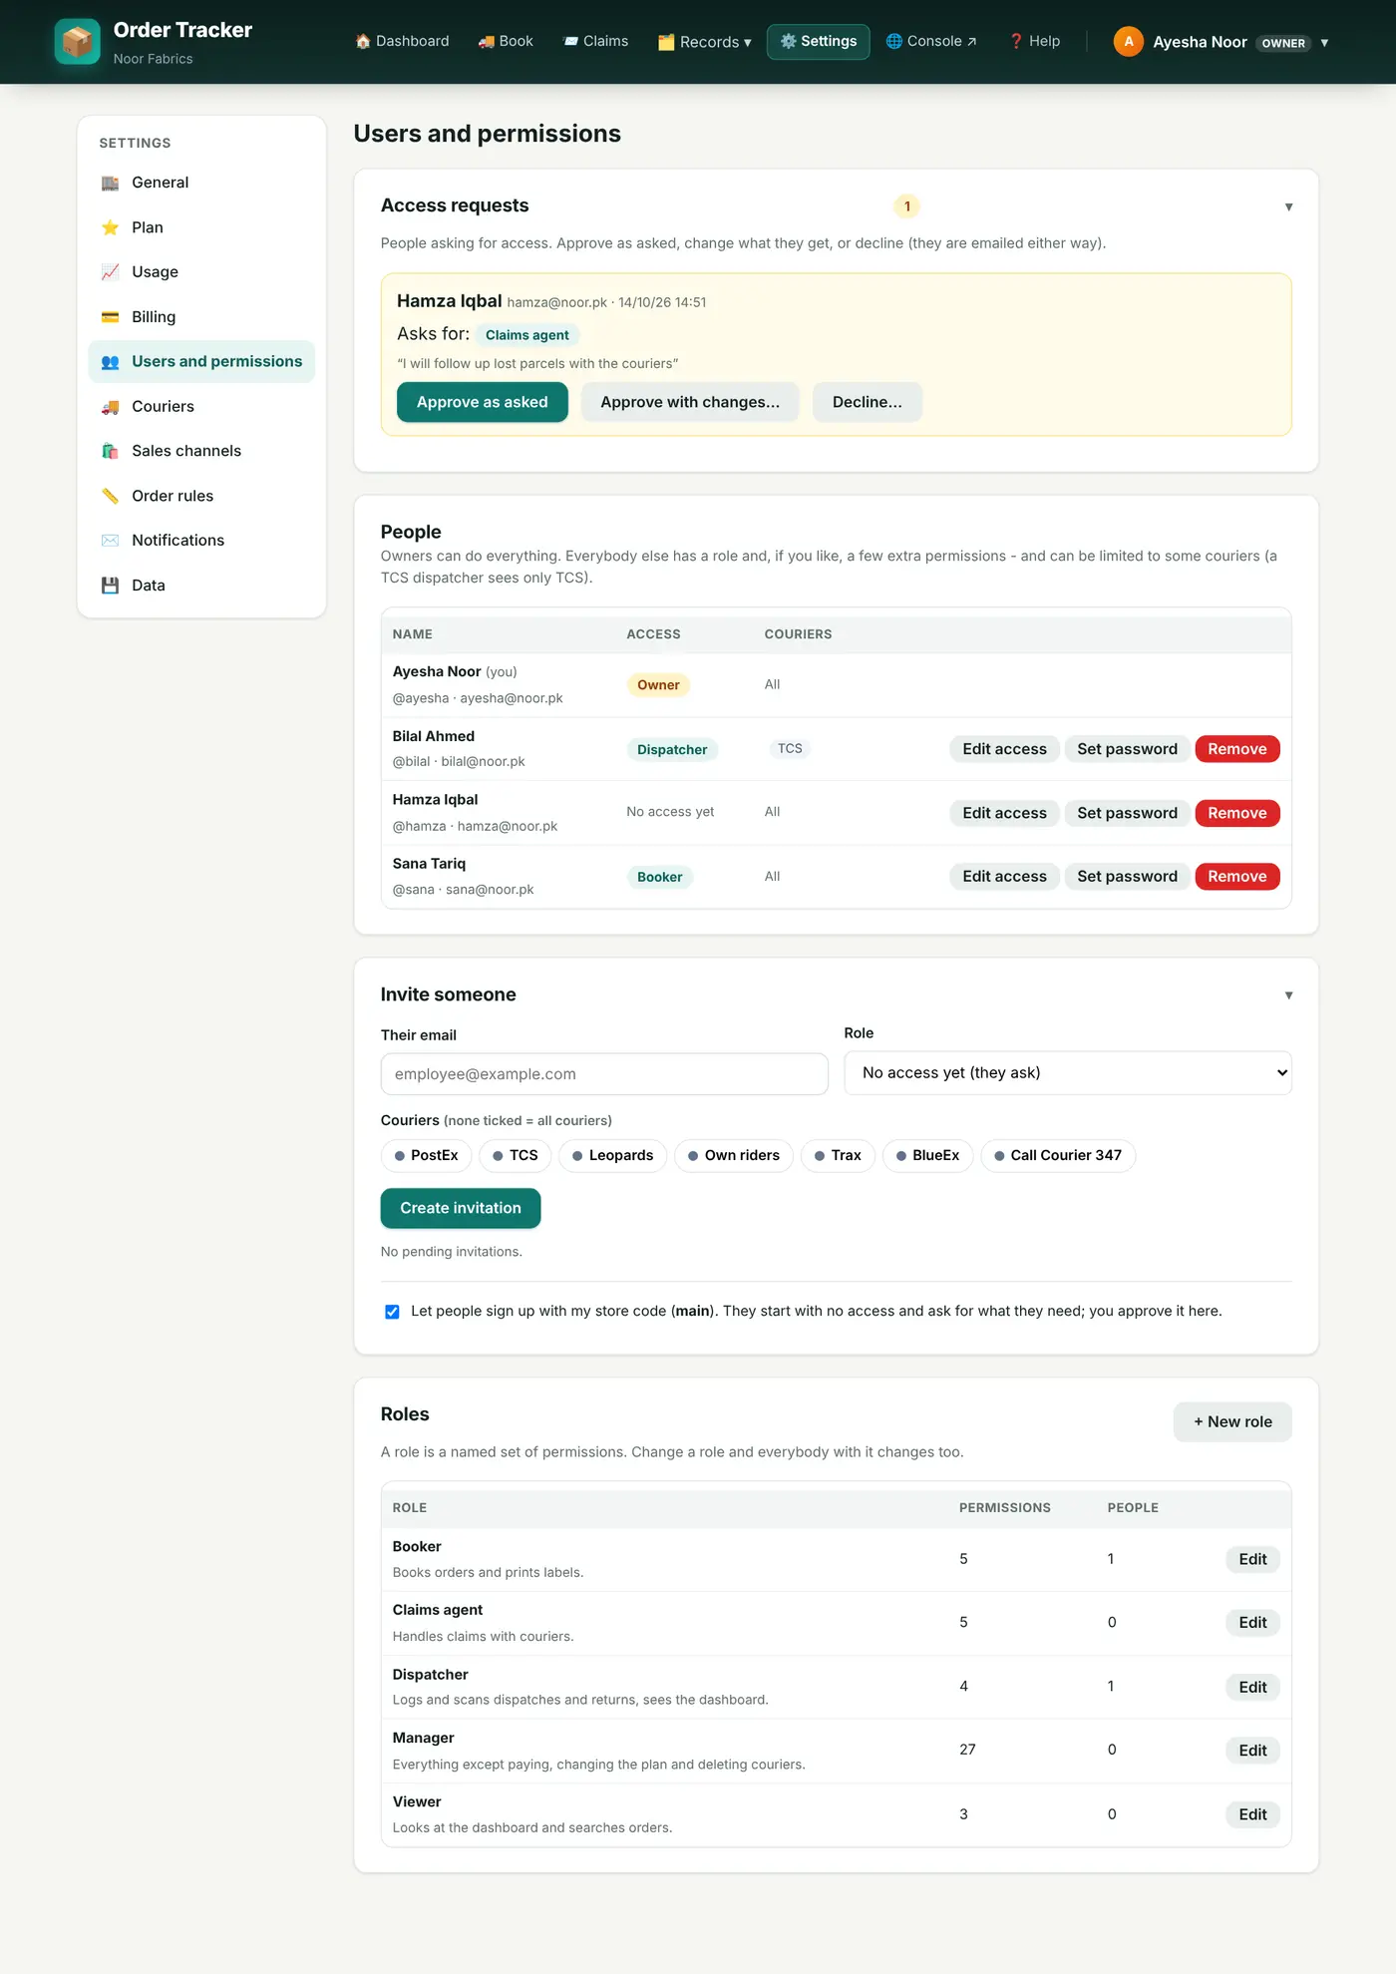Viewport: 1396px width, 1974px height.
Task: Click the Dashboard house icon in navbar
Action: [x=363, y=41]
